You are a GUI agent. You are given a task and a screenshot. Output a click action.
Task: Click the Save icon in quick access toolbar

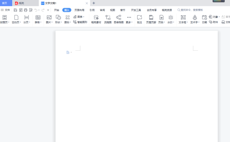tap(16, 10)
